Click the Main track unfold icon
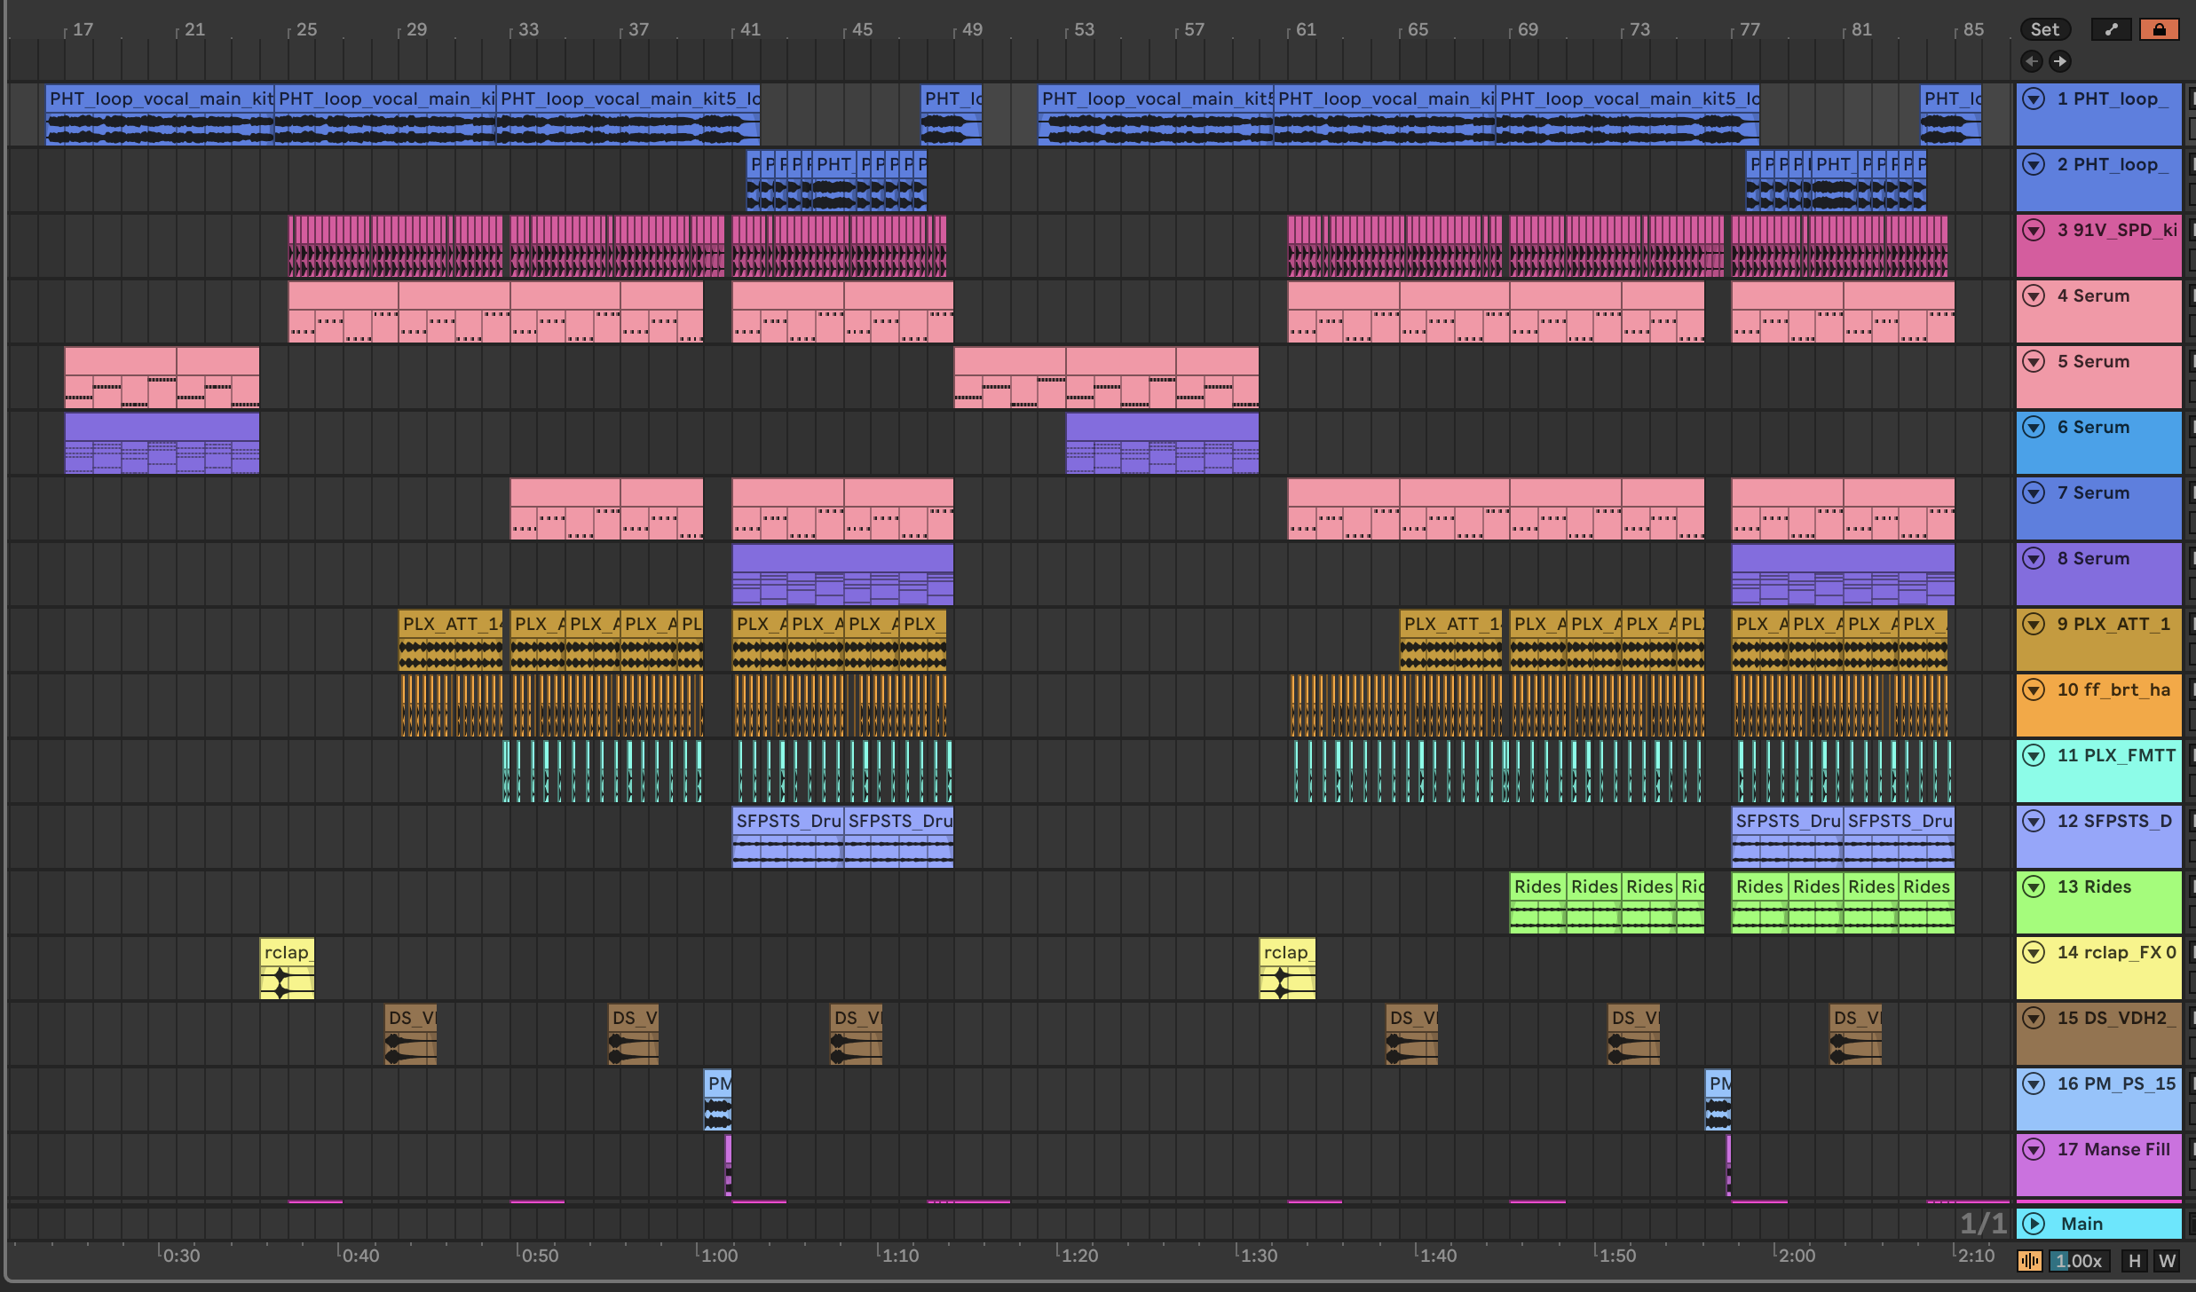2196x1292 pixels. pyautogui.click(x=2034, y=1224)
